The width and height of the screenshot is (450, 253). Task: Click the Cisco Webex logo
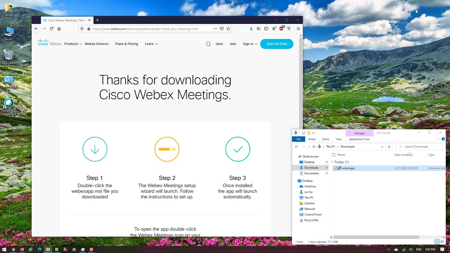[50, 43]
